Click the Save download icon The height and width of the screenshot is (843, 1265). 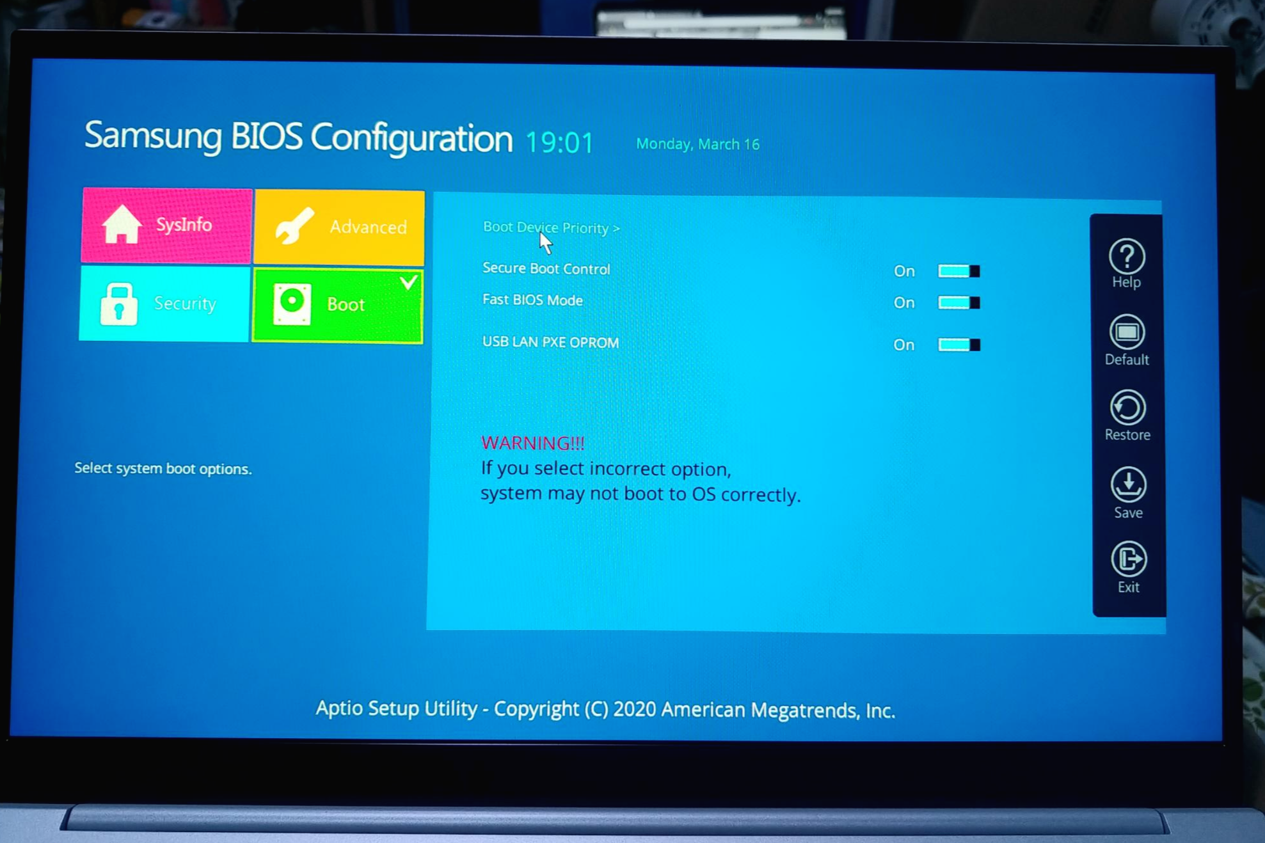click(1128, 484)
